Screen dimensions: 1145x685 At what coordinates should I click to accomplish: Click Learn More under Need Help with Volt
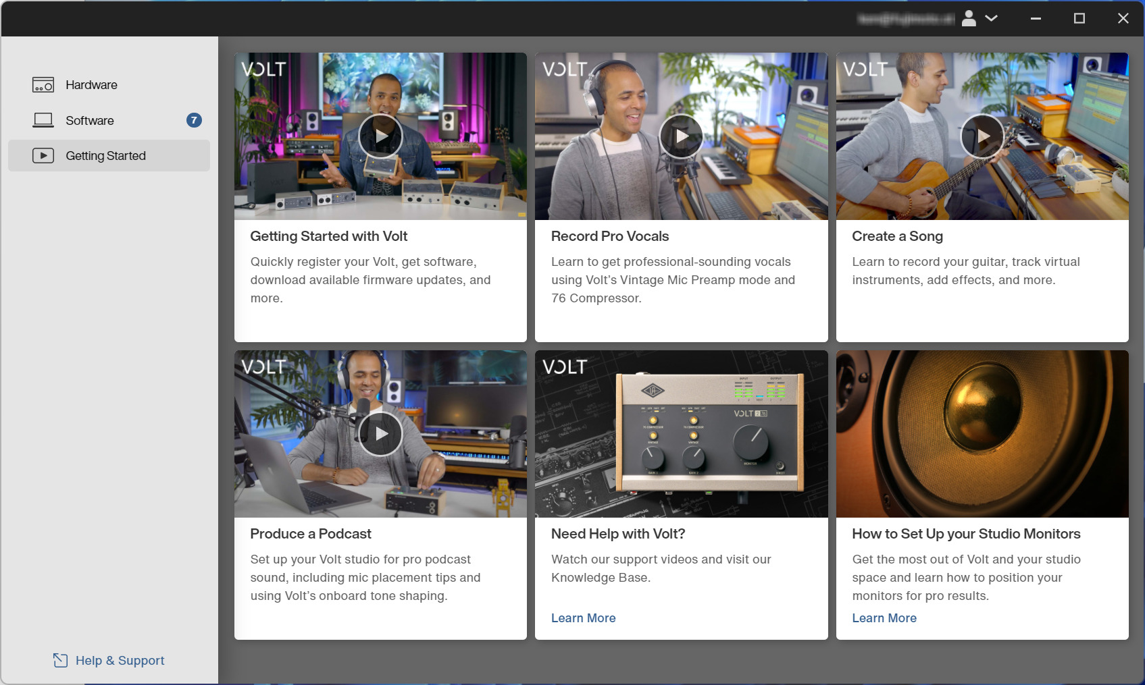tap(583, 618)
